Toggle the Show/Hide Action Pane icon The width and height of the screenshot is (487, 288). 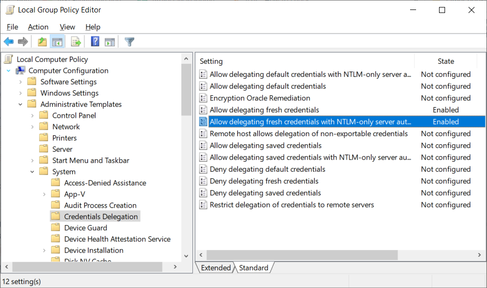(109, 41)
